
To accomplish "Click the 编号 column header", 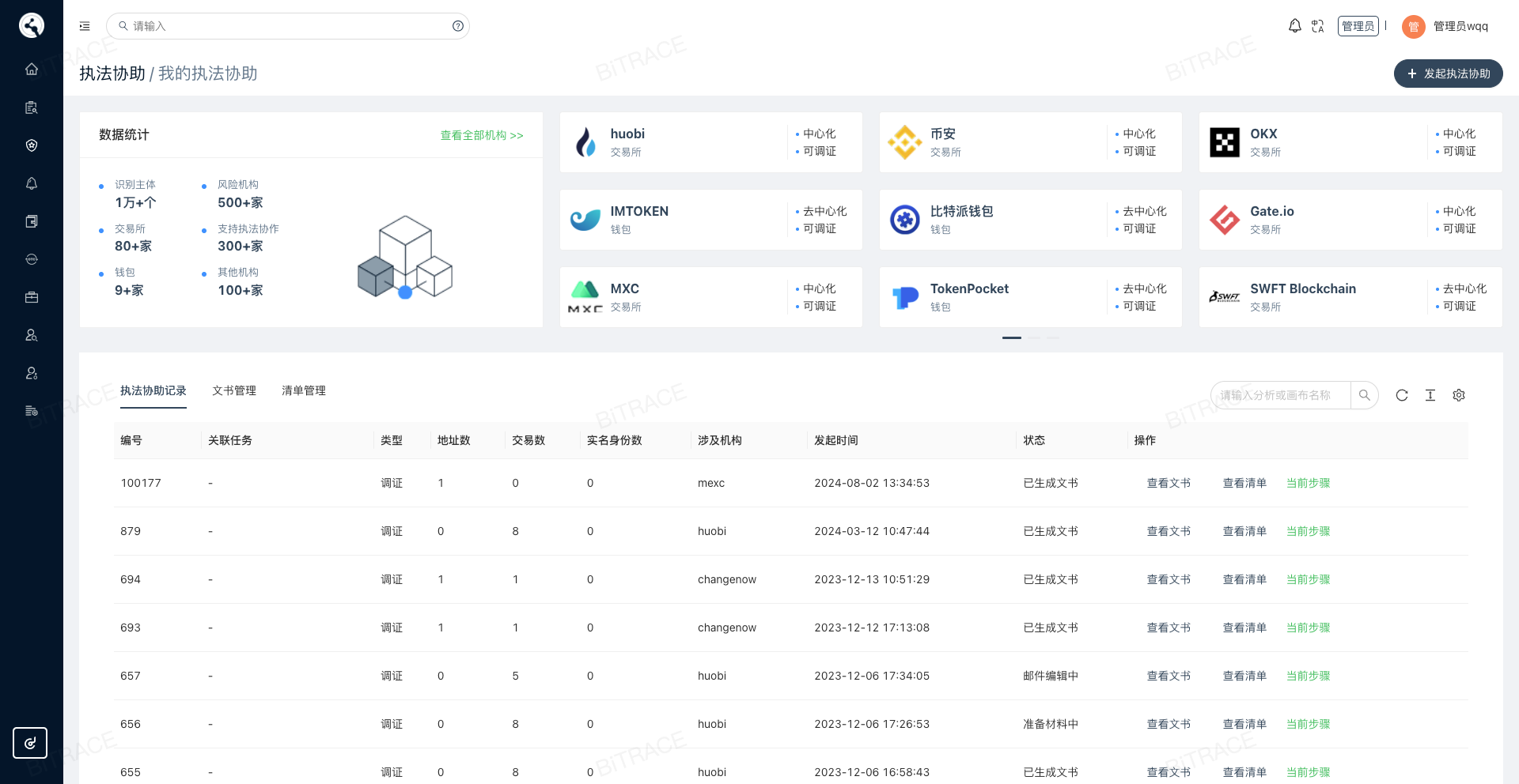I will coord(131,440).
